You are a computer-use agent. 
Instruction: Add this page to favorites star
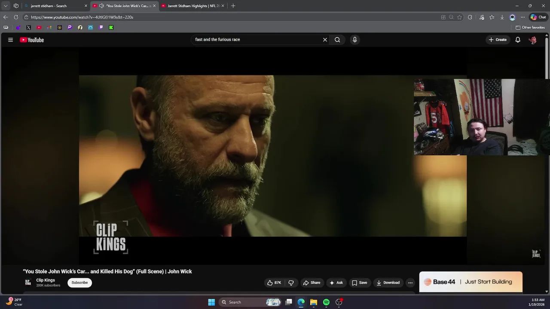(459, 17)
